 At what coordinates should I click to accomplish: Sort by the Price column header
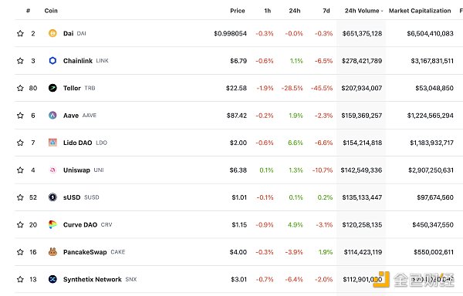(238, 11)
